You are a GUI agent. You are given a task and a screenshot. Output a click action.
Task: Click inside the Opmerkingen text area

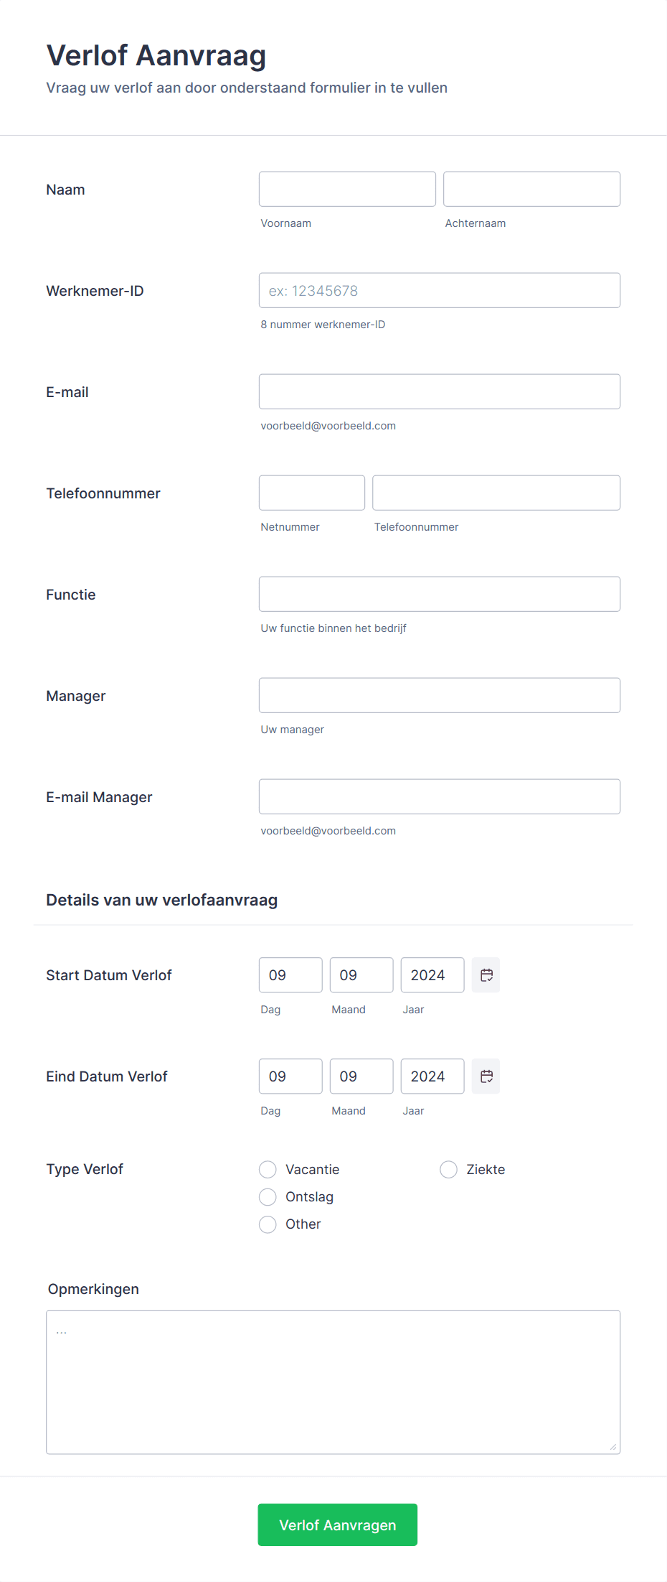click(x=333, y=1379)
